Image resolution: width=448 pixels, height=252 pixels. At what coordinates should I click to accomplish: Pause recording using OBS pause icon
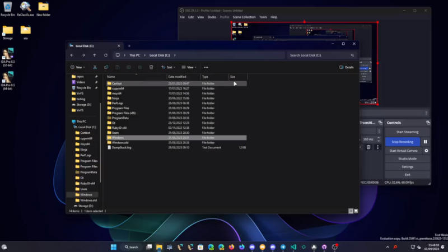click(x=426, y=142)
